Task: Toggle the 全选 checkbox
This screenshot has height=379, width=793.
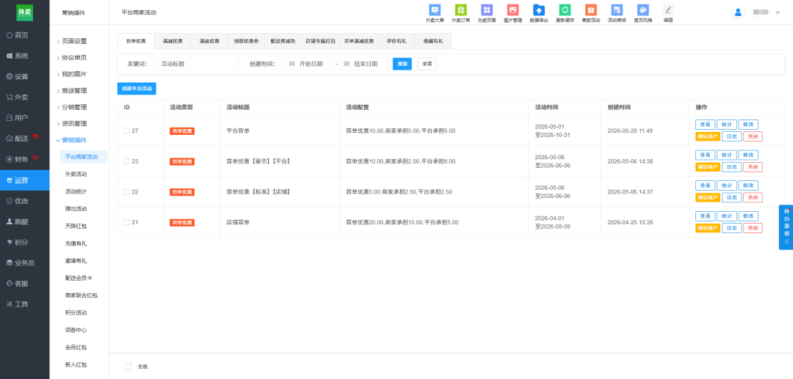Action: click(x=128, y=367)
